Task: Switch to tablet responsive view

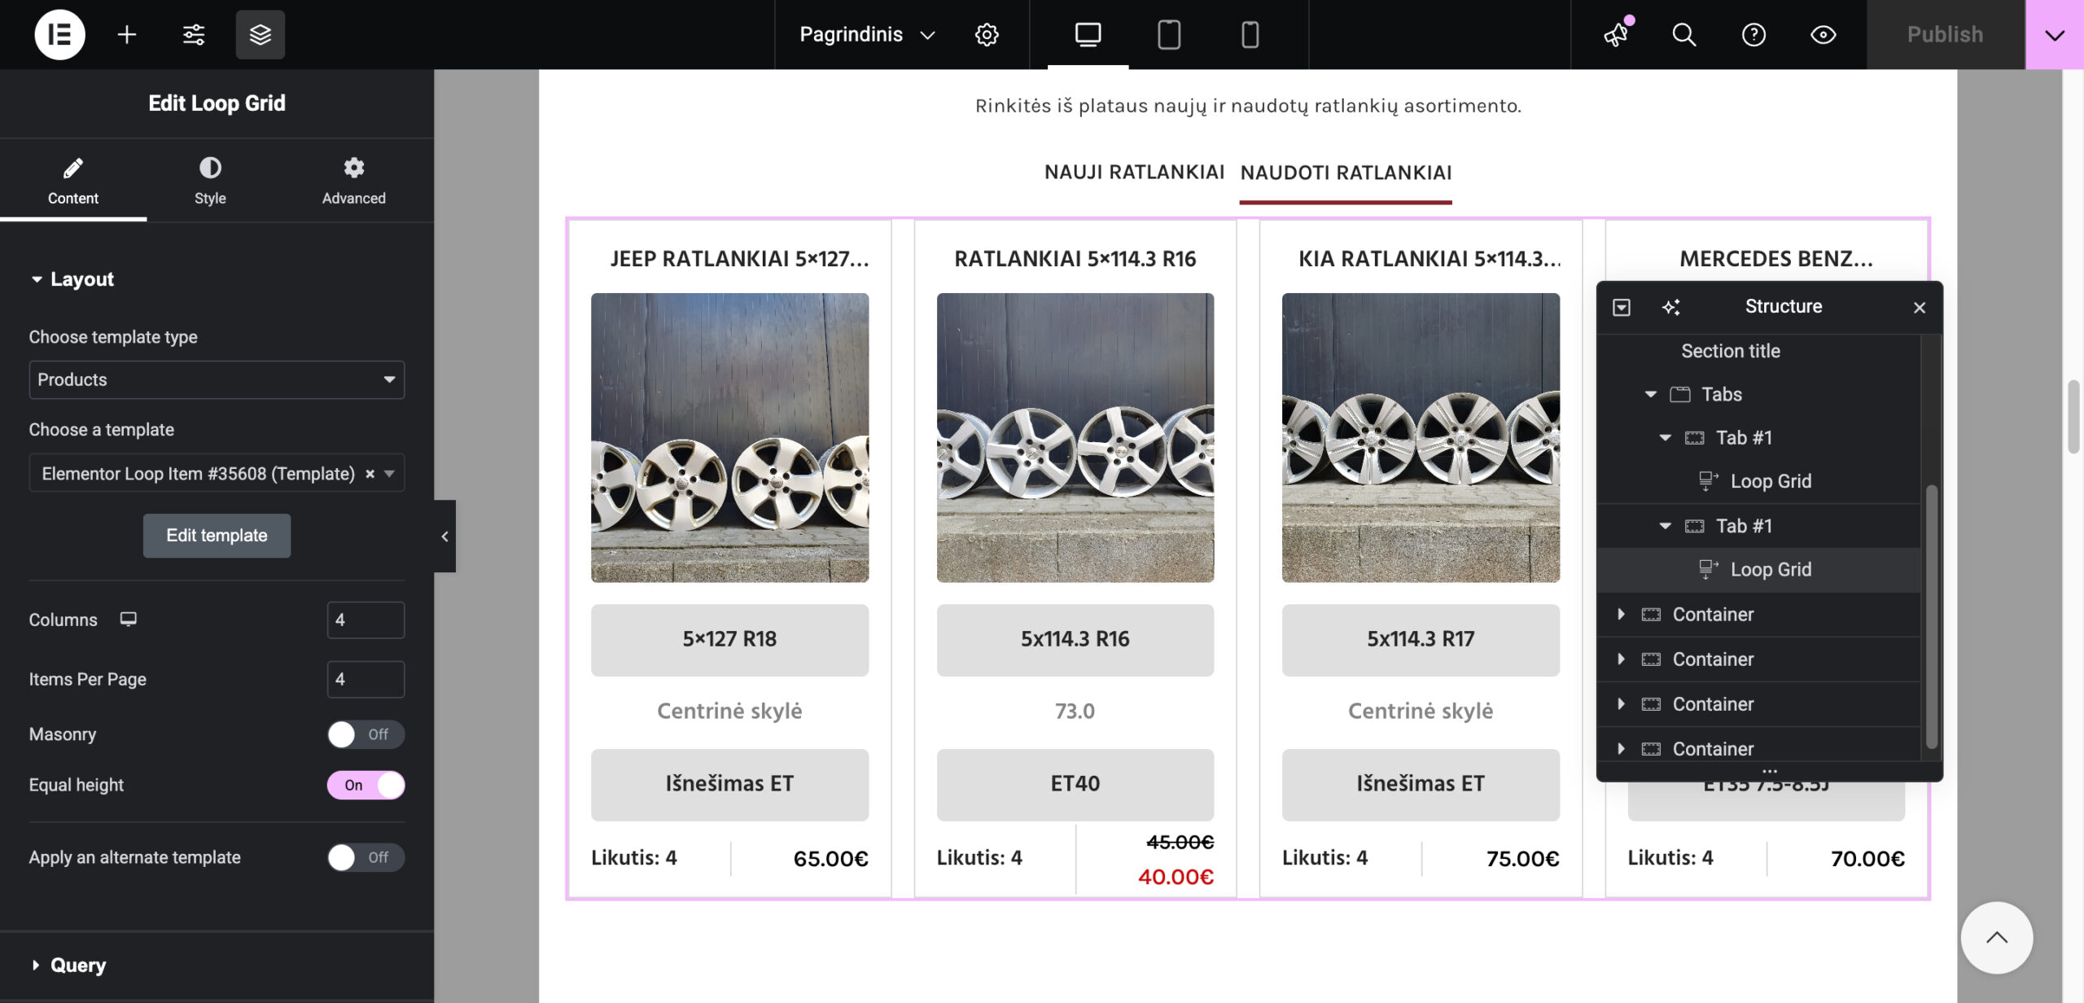Action: [x=1168, y=34]
